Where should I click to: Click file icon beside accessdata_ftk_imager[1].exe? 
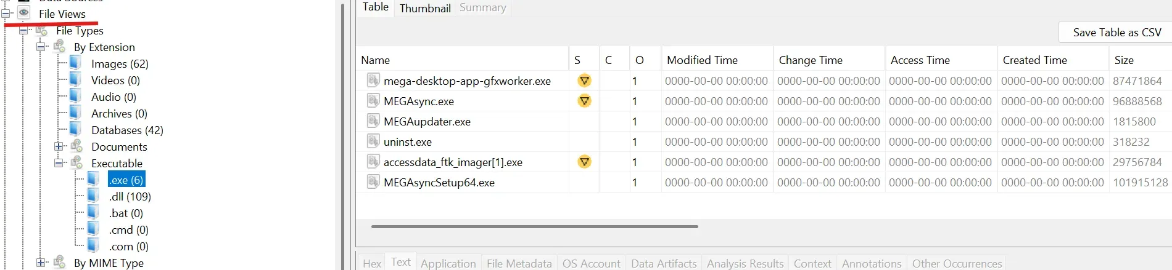click(x=373, y=161)
